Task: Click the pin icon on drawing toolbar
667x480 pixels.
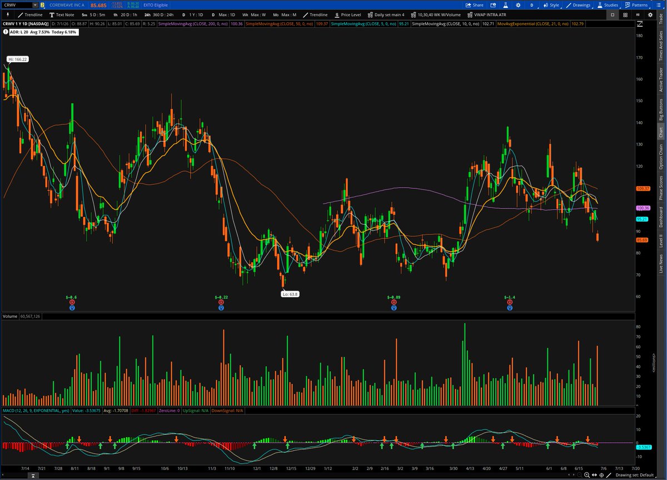Action: click(x=7, y=14)
